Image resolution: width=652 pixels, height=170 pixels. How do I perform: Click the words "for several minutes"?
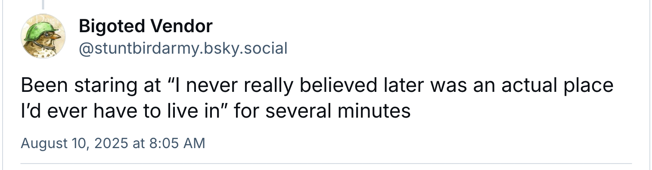point(323,111)
